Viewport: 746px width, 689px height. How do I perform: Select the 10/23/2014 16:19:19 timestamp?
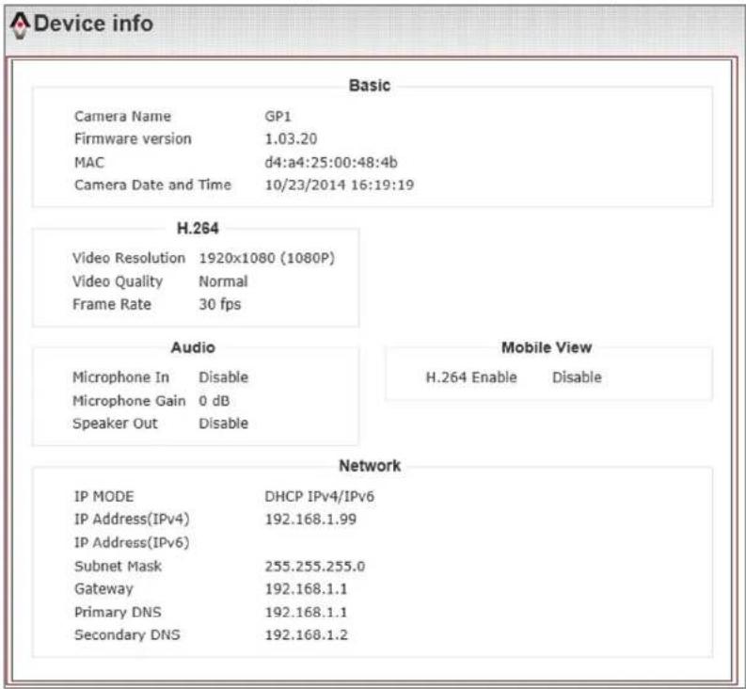pos(340,184)
